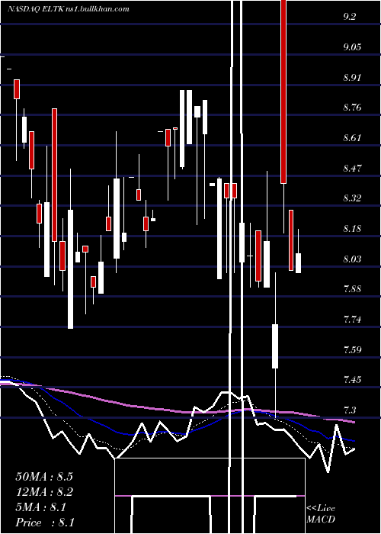Click the <<Live MACD label

[x=321, y=513]
